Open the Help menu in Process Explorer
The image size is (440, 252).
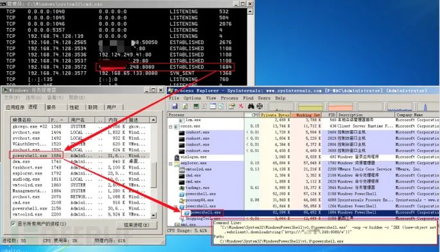280,98
